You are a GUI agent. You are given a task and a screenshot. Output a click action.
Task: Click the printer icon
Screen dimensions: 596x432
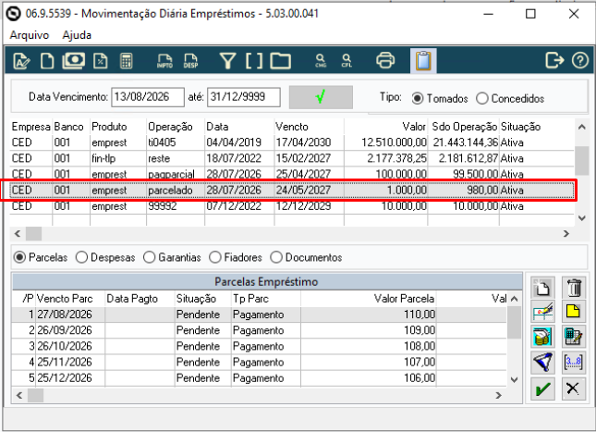(x=385, y=61)
